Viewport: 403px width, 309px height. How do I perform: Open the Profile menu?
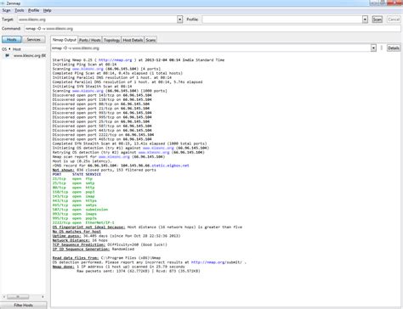[33, 10]
